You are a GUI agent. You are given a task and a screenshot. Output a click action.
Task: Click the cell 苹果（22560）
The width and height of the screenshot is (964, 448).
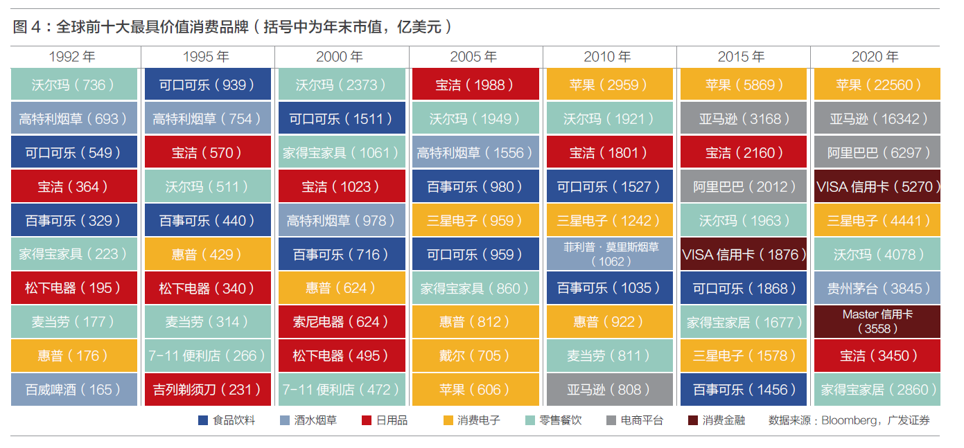point(877,84)
